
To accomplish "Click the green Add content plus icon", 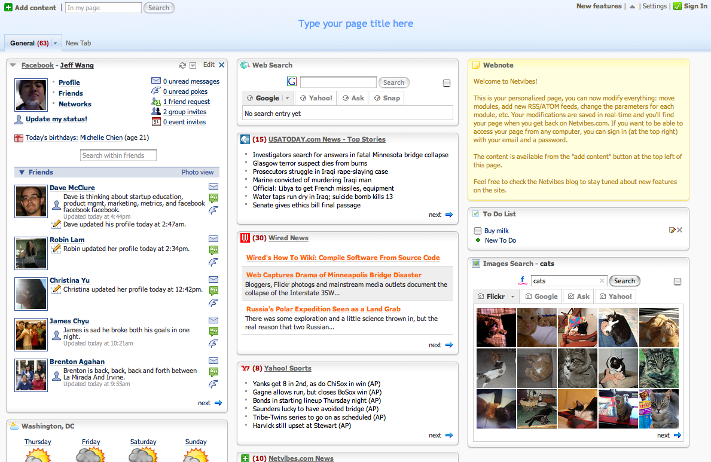I will [x=8, y=8].
